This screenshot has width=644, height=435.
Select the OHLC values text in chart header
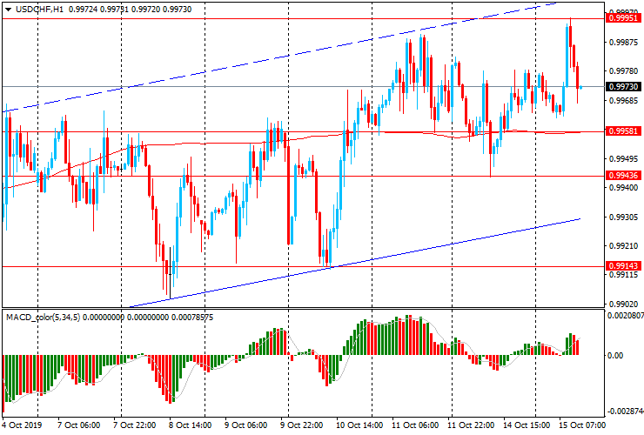pyautogui.click(x=130, y=10)
